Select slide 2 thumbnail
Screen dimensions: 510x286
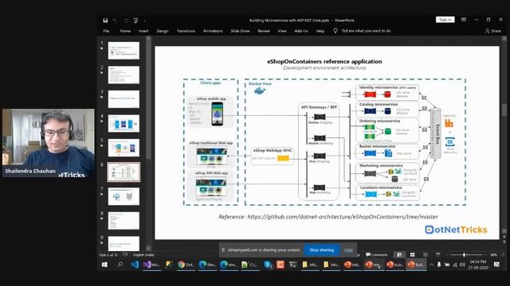tap(124, 75)
